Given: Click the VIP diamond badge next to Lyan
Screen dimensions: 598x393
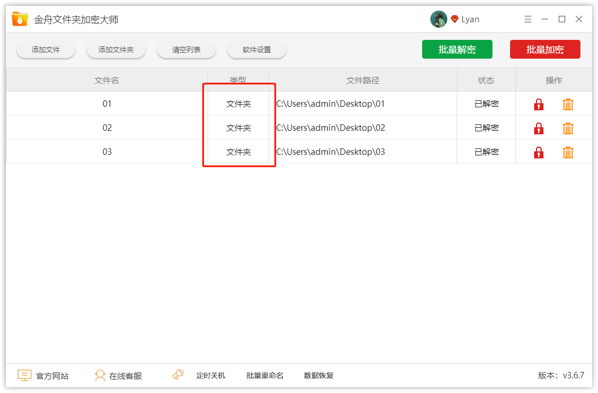Looking at the screenshot, I should point(454,19).
